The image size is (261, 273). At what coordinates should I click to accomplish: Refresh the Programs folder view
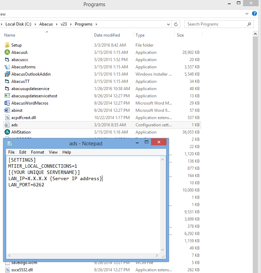(176, 24)
